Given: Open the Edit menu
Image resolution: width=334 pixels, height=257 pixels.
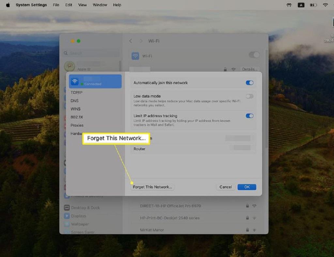Looking at the screenshot, I should point(68,5).
